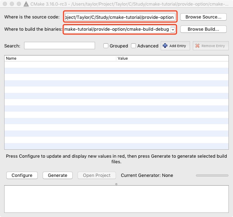233x217 pixels.
Task: Sort by the Name column header
Action: coord(60,59)
